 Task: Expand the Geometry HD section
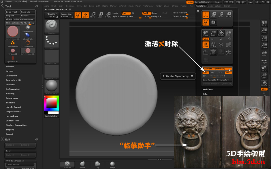coord(13,80)
